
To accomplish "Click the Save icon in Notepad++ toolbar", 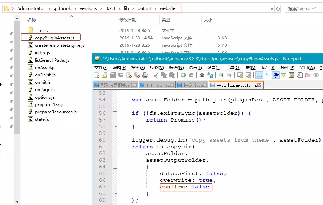I will [113, 75].
